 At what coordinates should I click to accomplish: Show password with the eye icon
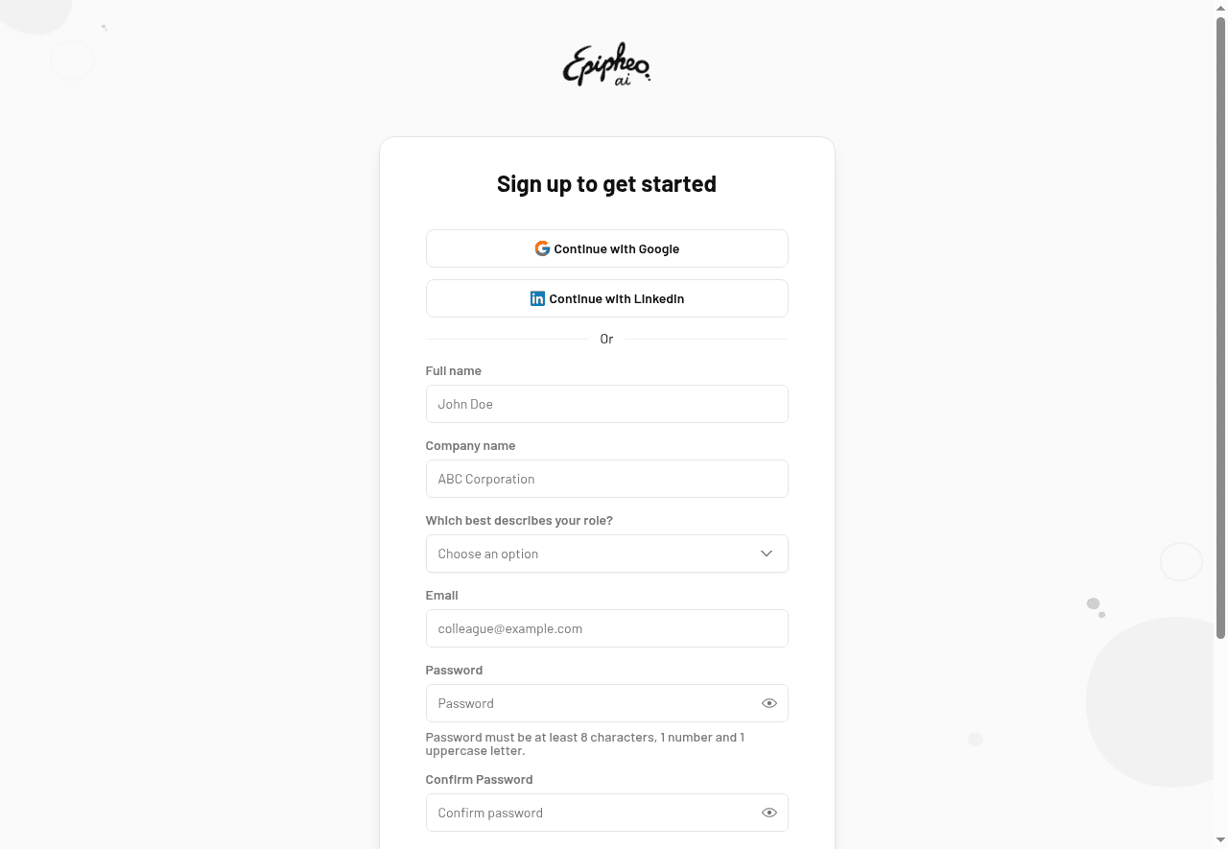[x=769, y=703]
